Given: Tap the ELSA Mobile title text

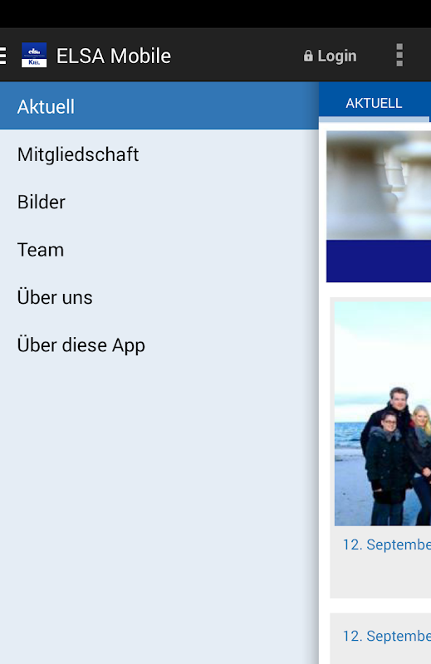Looking at the screenshot, I should pyautogui.click(x=114, y=56).
